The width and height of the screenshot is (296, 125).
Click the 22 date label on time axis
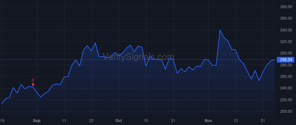91,121
